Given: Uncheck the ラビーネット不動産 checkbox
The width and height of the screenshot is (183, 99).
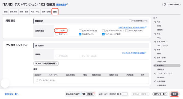Looking at the screenshot, I should 103,34.
